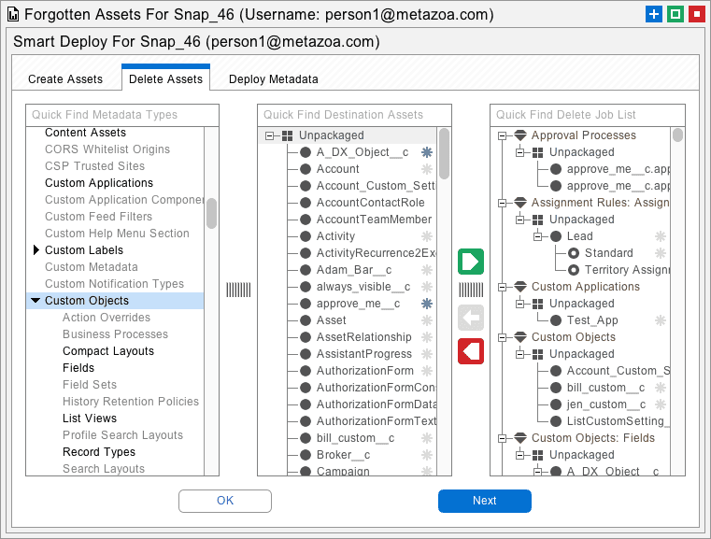Click the star beside Test_App in job list
Image resolution: width=711 pixels, height=539 pixels.
pos(661,320)
